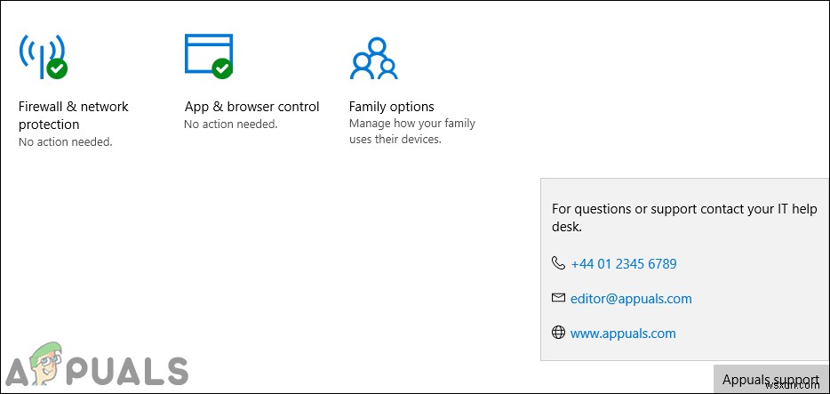Click "No action needed." under App & browser control
The width and height of the screenshot is (830, 394).
pos(231,125)
